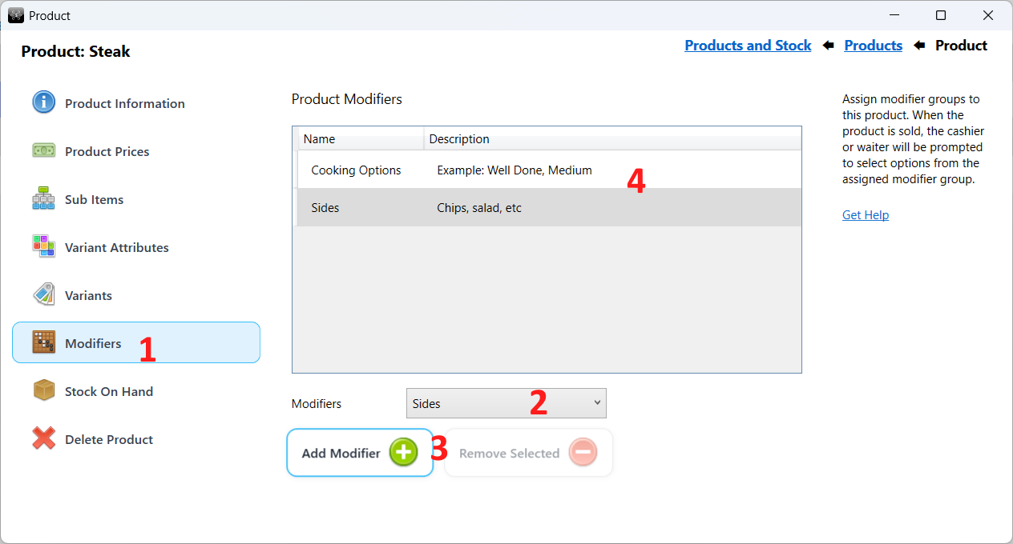
Task: Close the Product window
Action: (988, 15)
